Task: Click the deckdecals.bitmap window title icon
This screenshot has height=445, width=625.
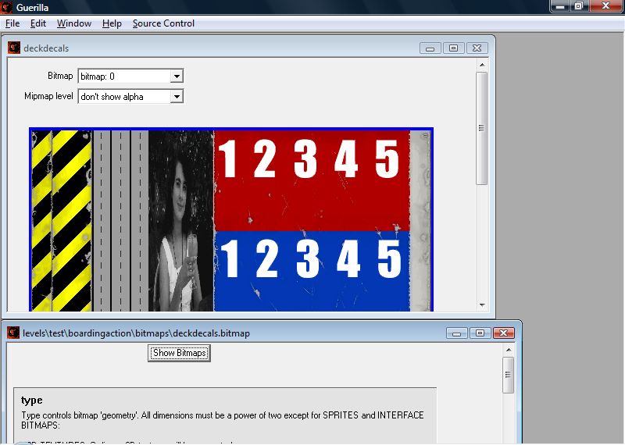Action: click(14, 333)
